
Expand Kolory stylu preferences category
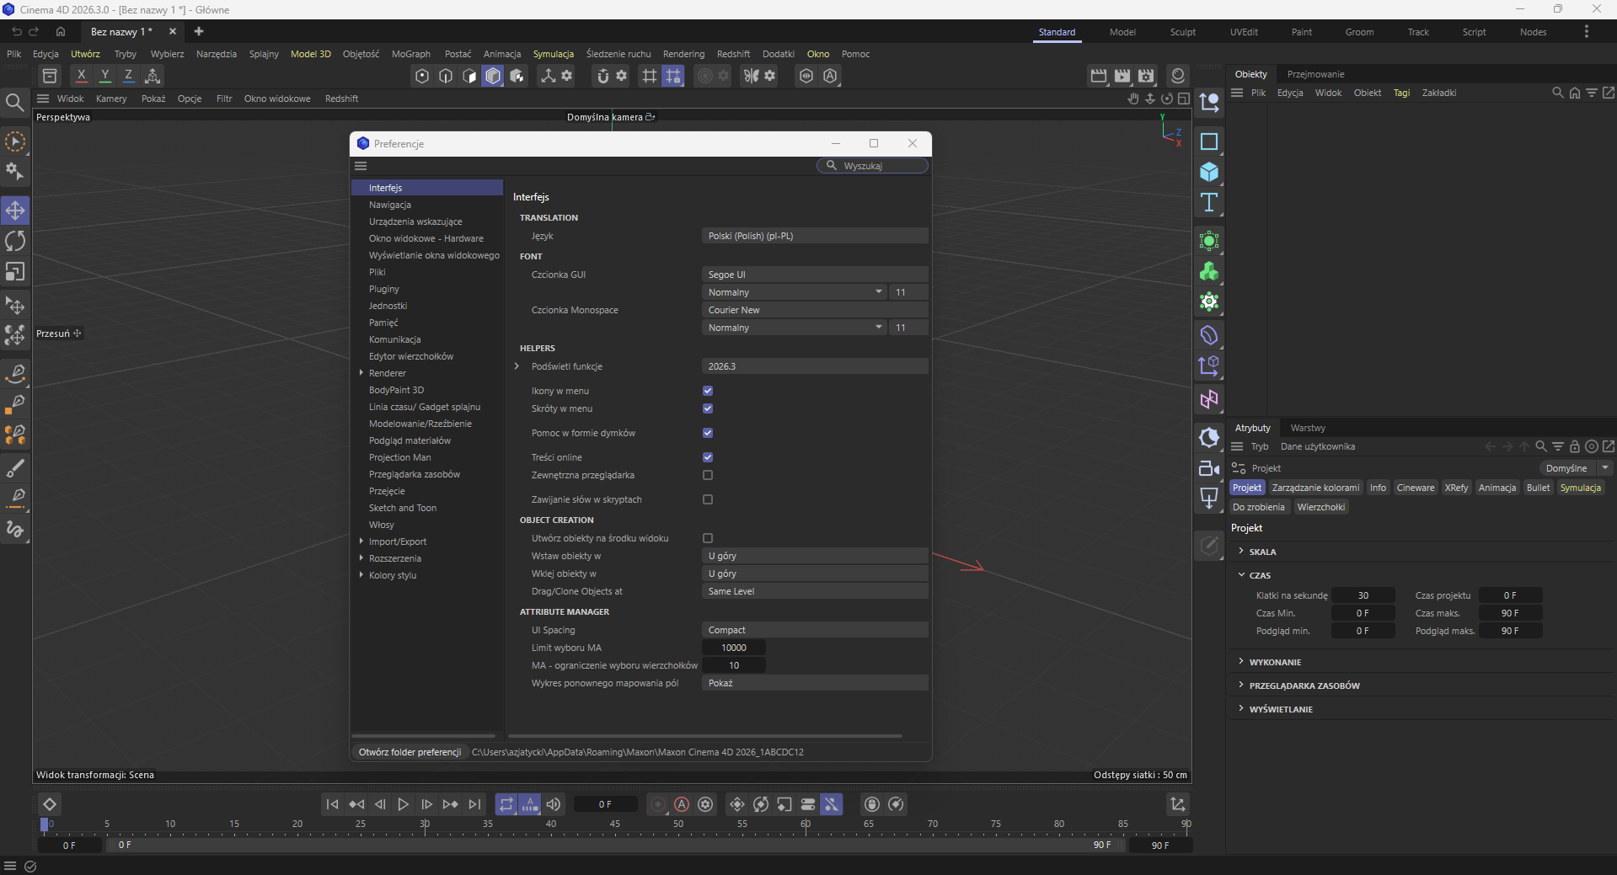361,575
